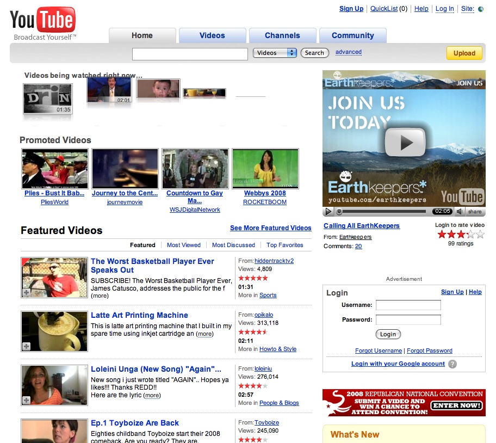Switch to the Channels tab
Image resolution: width=496 pixels, height=443 pixels.
coord(282,35)
